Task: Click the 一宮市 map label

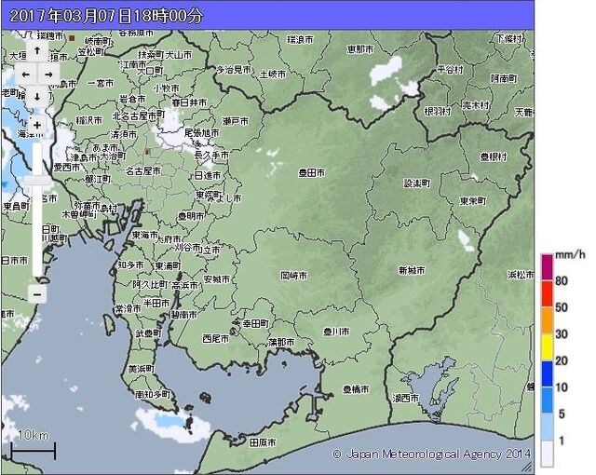Action: click(101, 83)
